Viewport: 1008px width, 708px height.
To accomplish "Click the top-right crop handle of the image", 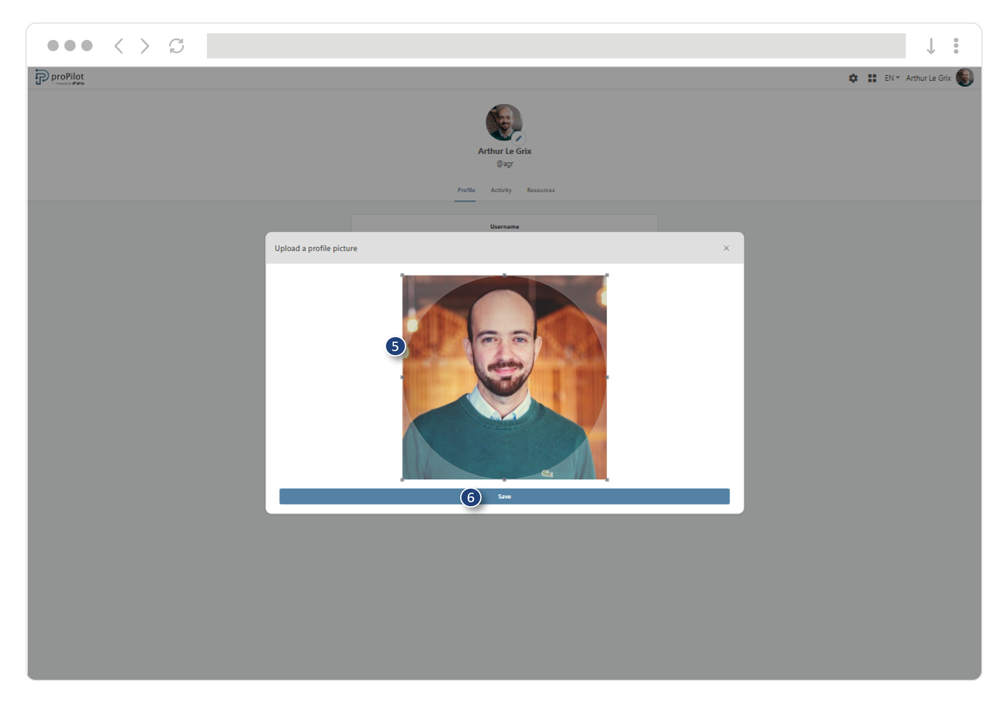I will tap(607, 275).
